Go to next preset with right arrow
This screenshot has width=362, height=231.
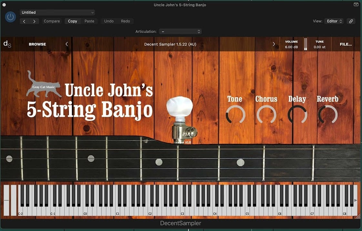click(34, 21)
